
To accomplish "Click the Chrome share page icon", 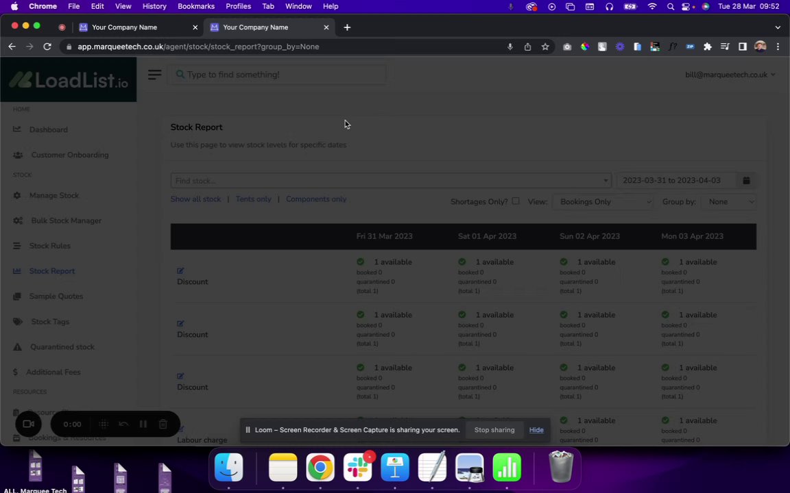I will pyautogui.click(x=527, y=47).
